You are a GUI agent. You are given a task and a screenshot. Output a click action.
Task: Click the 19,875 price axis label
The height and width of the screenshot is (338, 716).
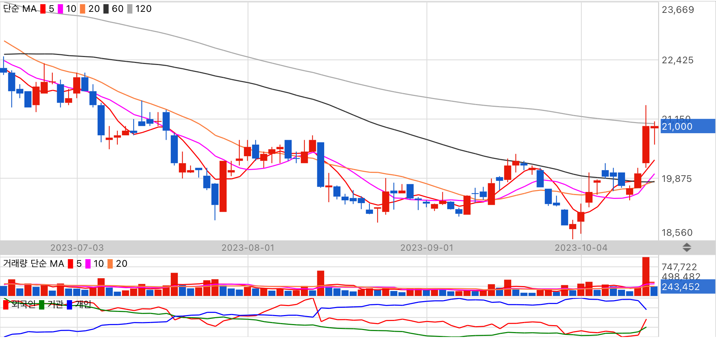(x=677, y=179)
